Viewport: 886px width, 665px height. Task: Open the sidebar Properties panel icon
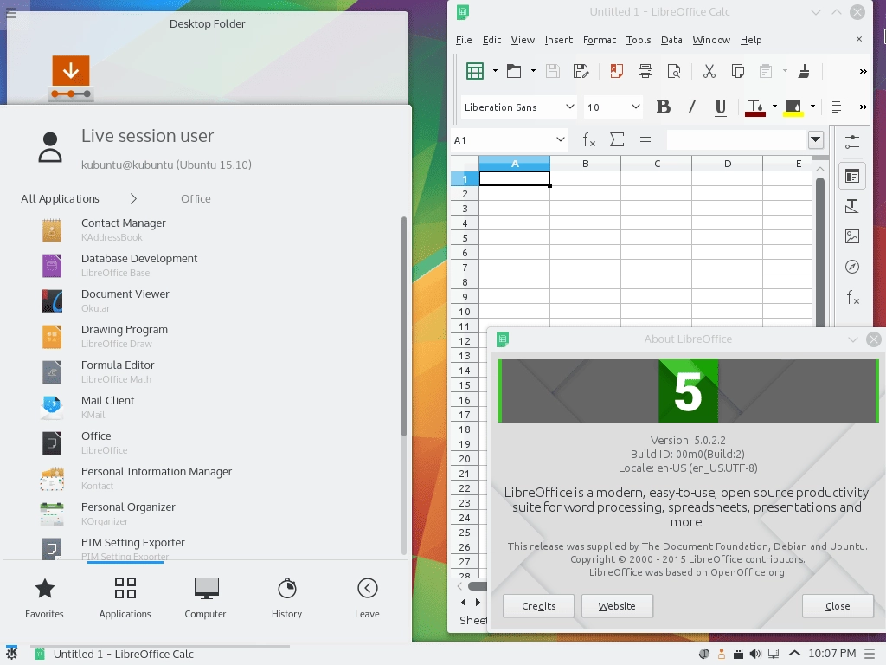point(852,177)
